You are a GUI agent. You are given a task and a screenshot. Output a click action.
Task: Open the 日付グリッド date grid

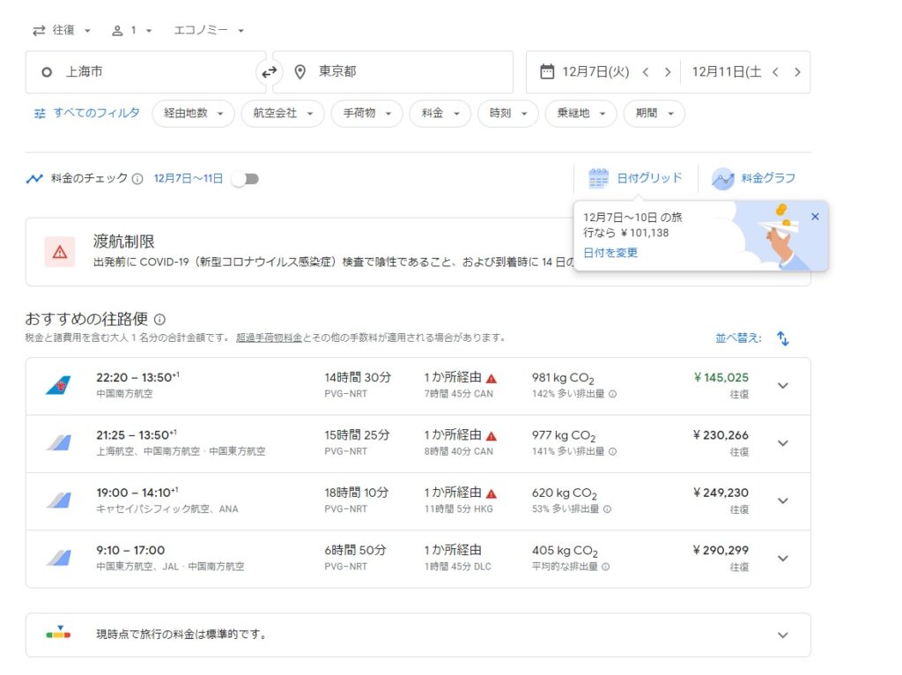click(635, 178)
